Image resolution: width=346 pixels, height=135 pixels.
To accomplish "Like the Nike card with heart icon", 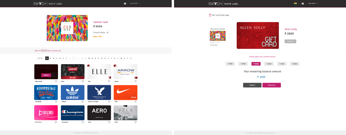I will coord(135,102).
